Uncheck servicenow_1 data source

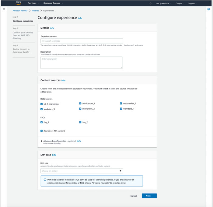click(80, 103)
